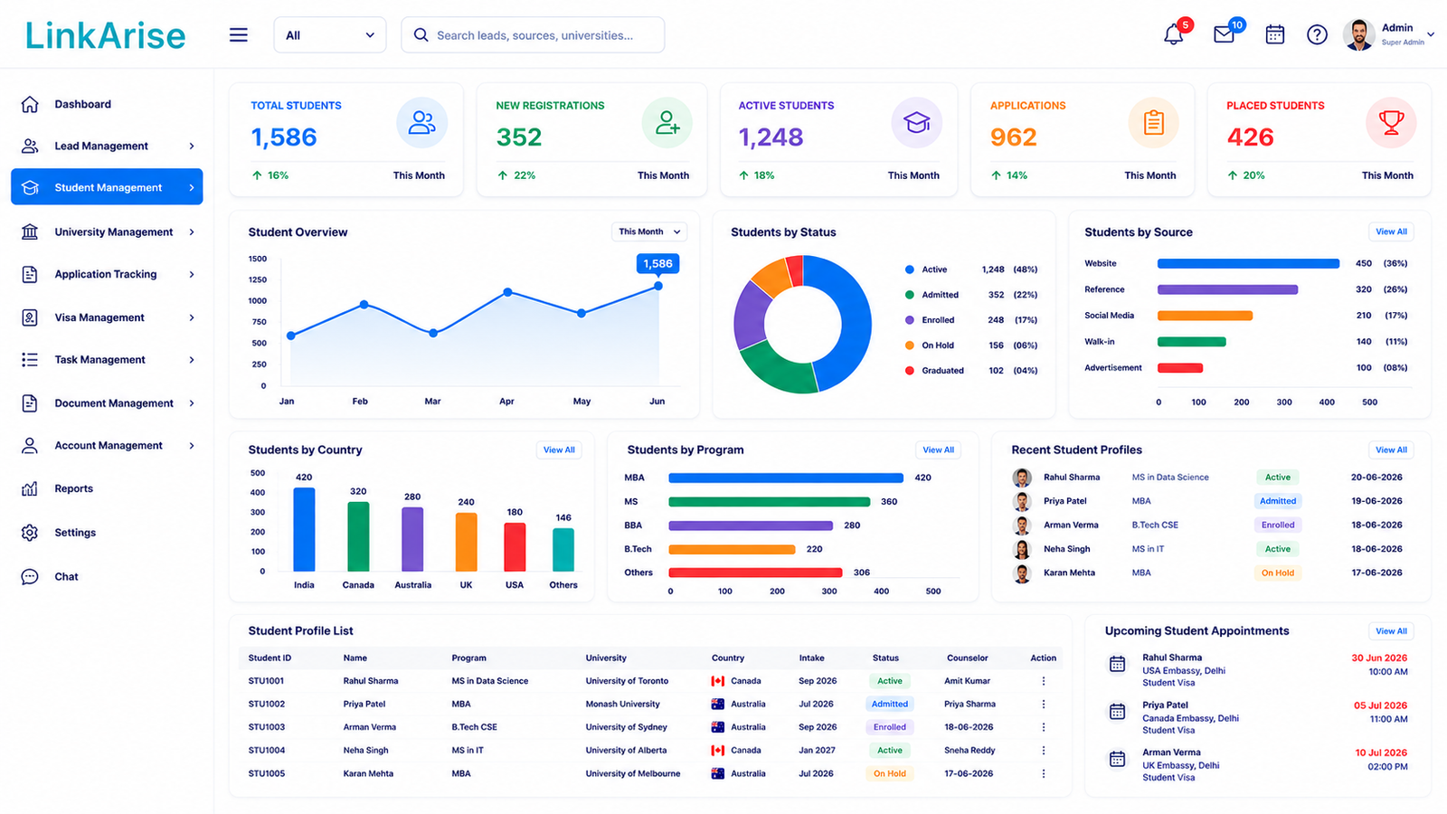1447x814 pixels.
Task: Click the LinkArise logo
Action: pos(106,35)
